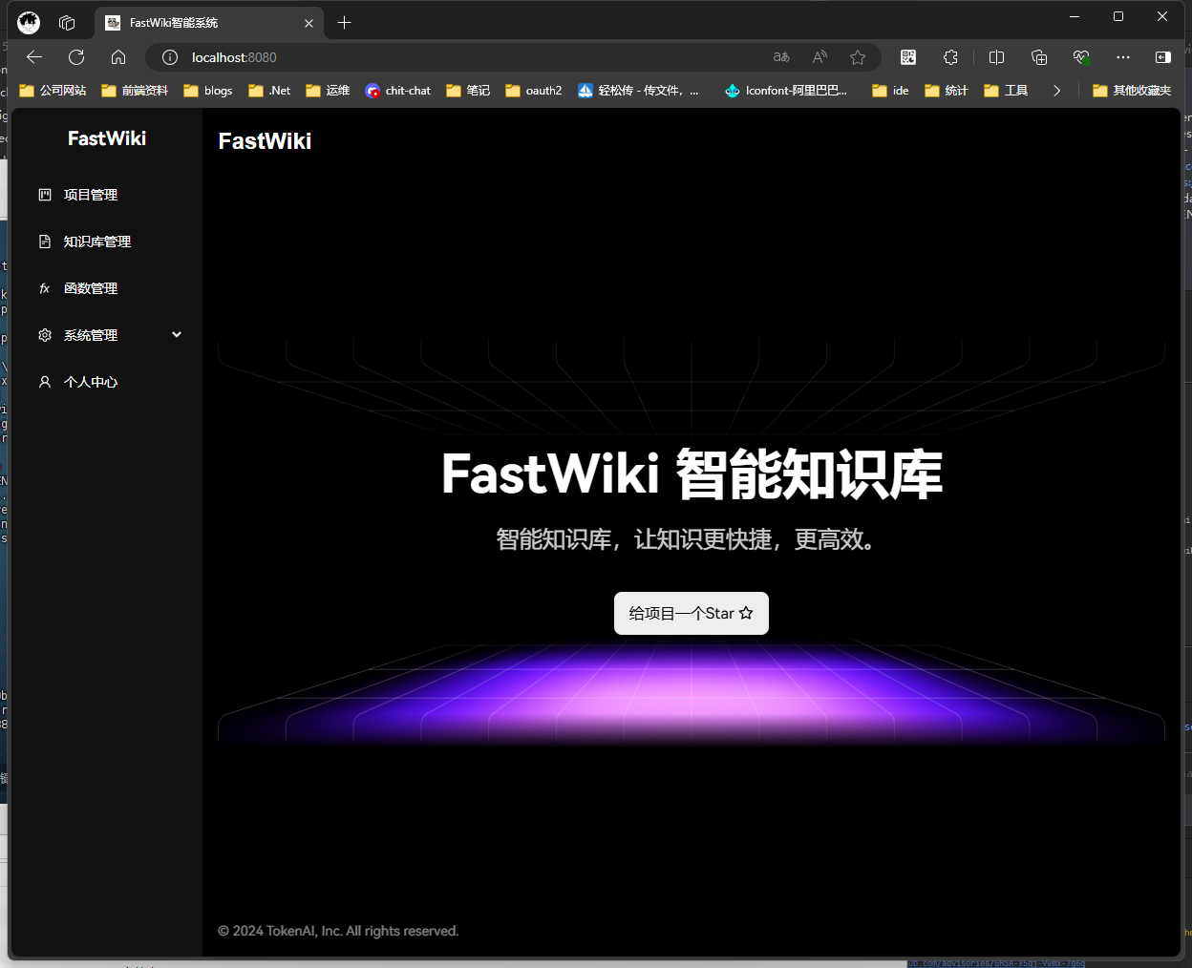Image resolution: width=1192 pixels, height=968 pixels.
Task: Open the .Net bookmarks folder
Action: [269, 91]
